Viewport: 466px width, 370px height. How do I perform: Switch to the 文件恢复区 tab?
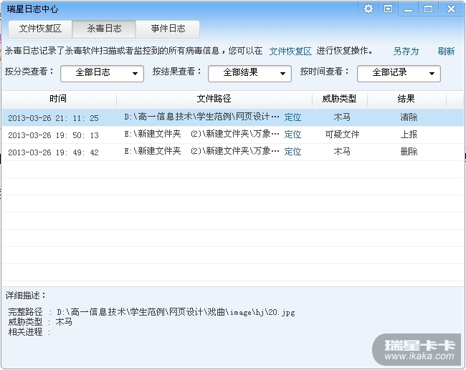40,29
